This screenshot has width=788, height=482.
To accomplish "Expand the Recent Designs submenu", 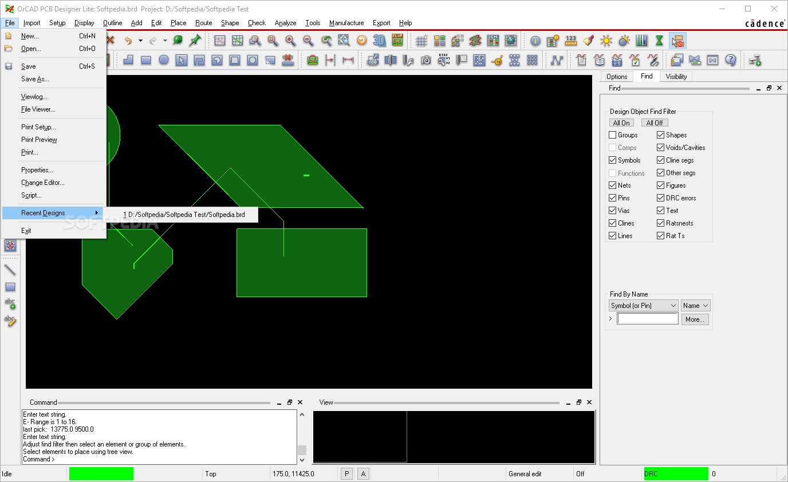I will [x=54, y=213].
